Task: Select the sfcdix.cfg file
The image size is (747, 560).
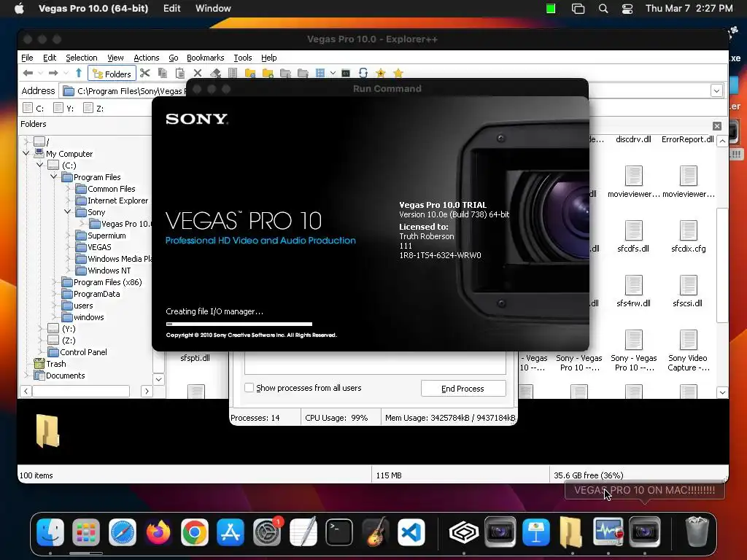Action: (689, 237)
